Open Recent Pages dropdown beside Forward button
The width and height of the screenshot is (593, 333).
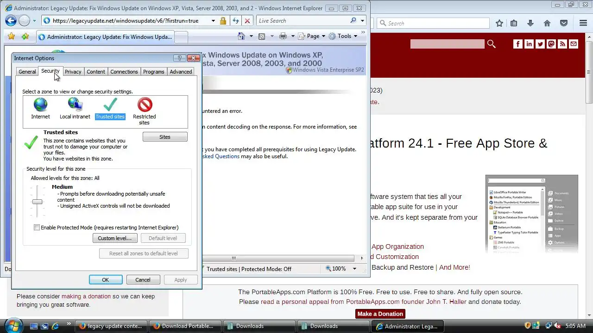(x=34, y=21)
